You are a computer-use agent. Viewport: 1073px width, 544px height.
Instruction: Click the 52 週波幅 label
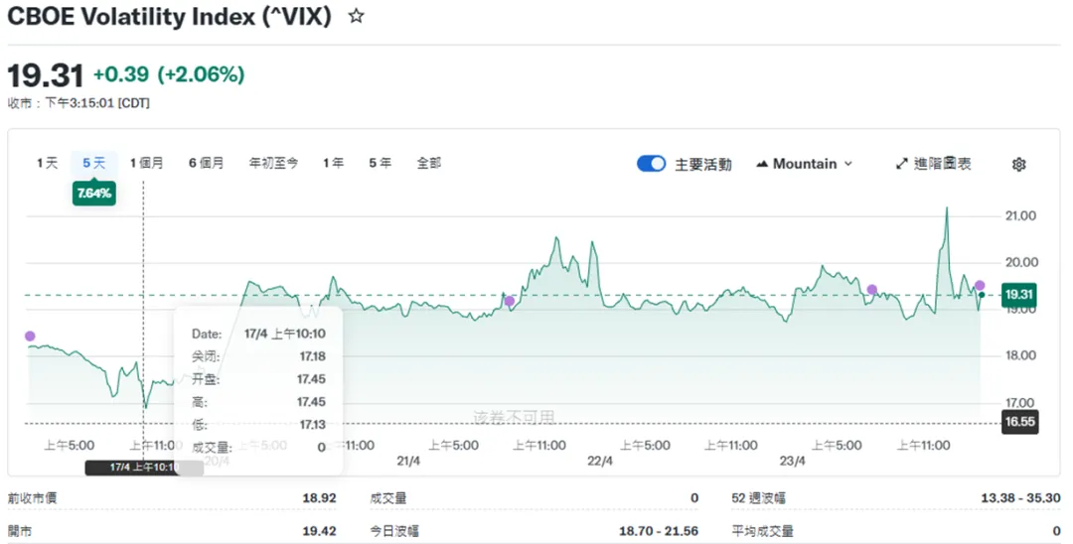pos(758,498)
